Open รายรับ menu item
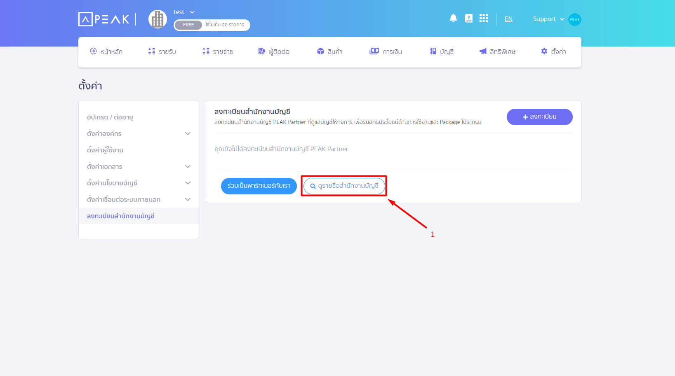 tap(162, 51)
